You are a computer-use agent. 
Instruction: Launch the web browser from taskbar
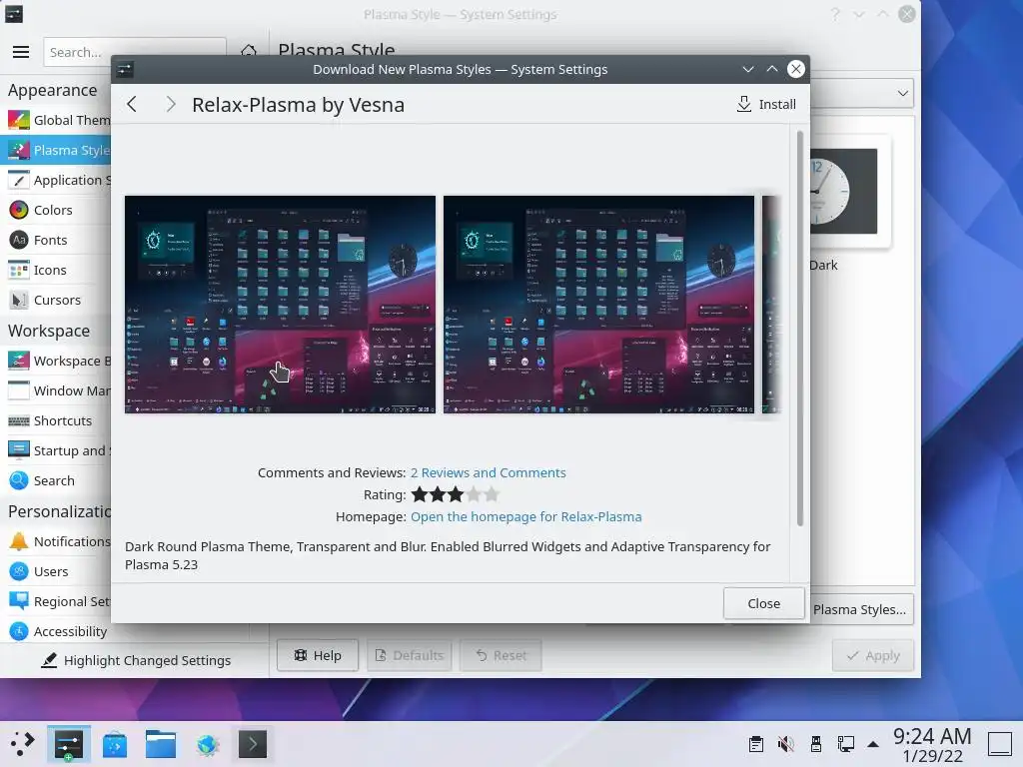click(x=208, y=744)
